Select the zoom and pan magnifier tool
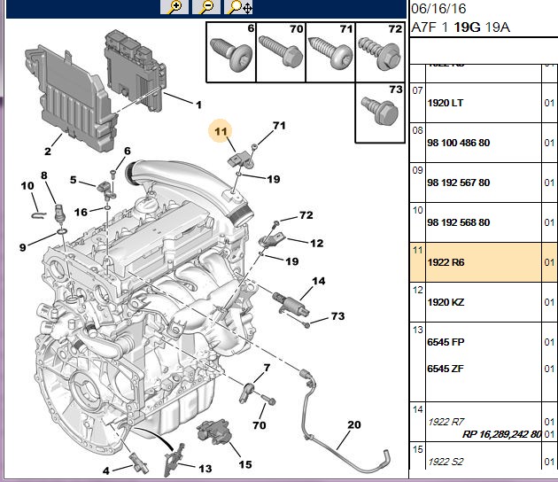558x482 pixels. pos(239,7)
